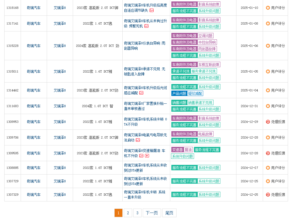Open complaint 奇瑞艾瑞泽8电瓶亏电导致无法启动
The image size is (290, 218).
(x=145, y=137)
